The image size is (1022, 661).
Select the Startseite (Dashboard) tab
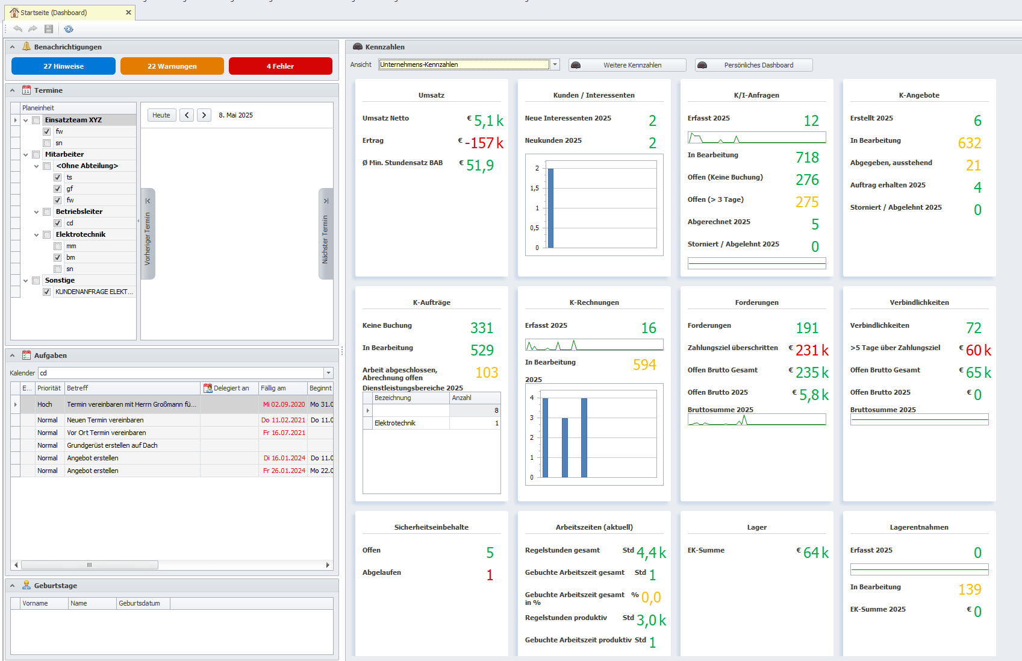tap(54, 13)
